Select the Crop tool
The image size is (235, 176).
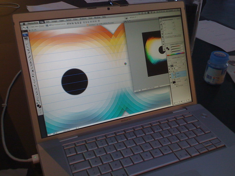click(x=28, y=50)
